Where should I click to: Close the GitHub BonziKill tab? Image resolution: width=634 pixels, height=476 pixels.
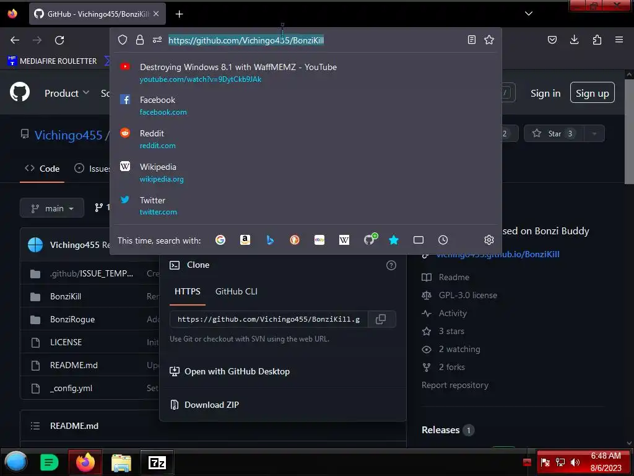pos(156,14)
